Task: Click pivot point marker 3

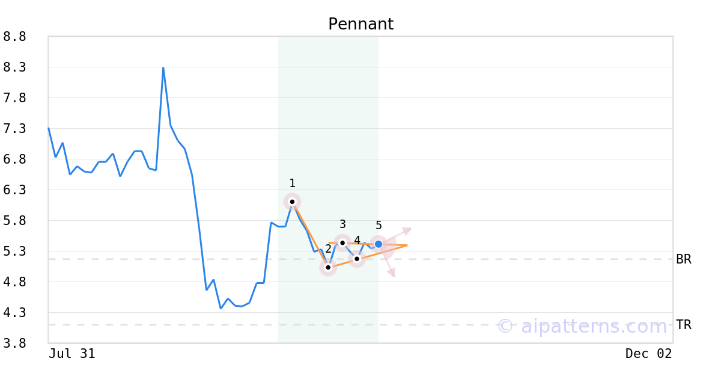Action: 342,242
